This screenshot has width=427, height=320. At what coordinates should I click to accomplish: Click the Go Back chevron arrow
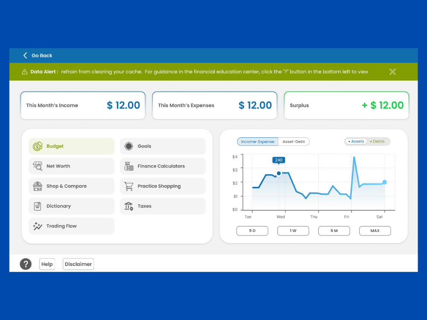click(25, 55)
